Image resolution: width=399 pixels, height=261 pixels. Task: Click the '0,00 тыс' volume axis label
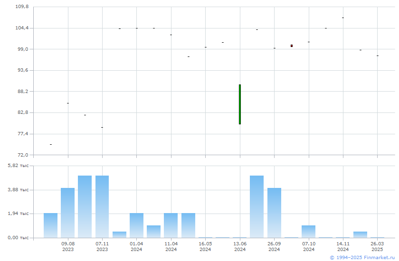pyautogui.click(x=19, y=238)
